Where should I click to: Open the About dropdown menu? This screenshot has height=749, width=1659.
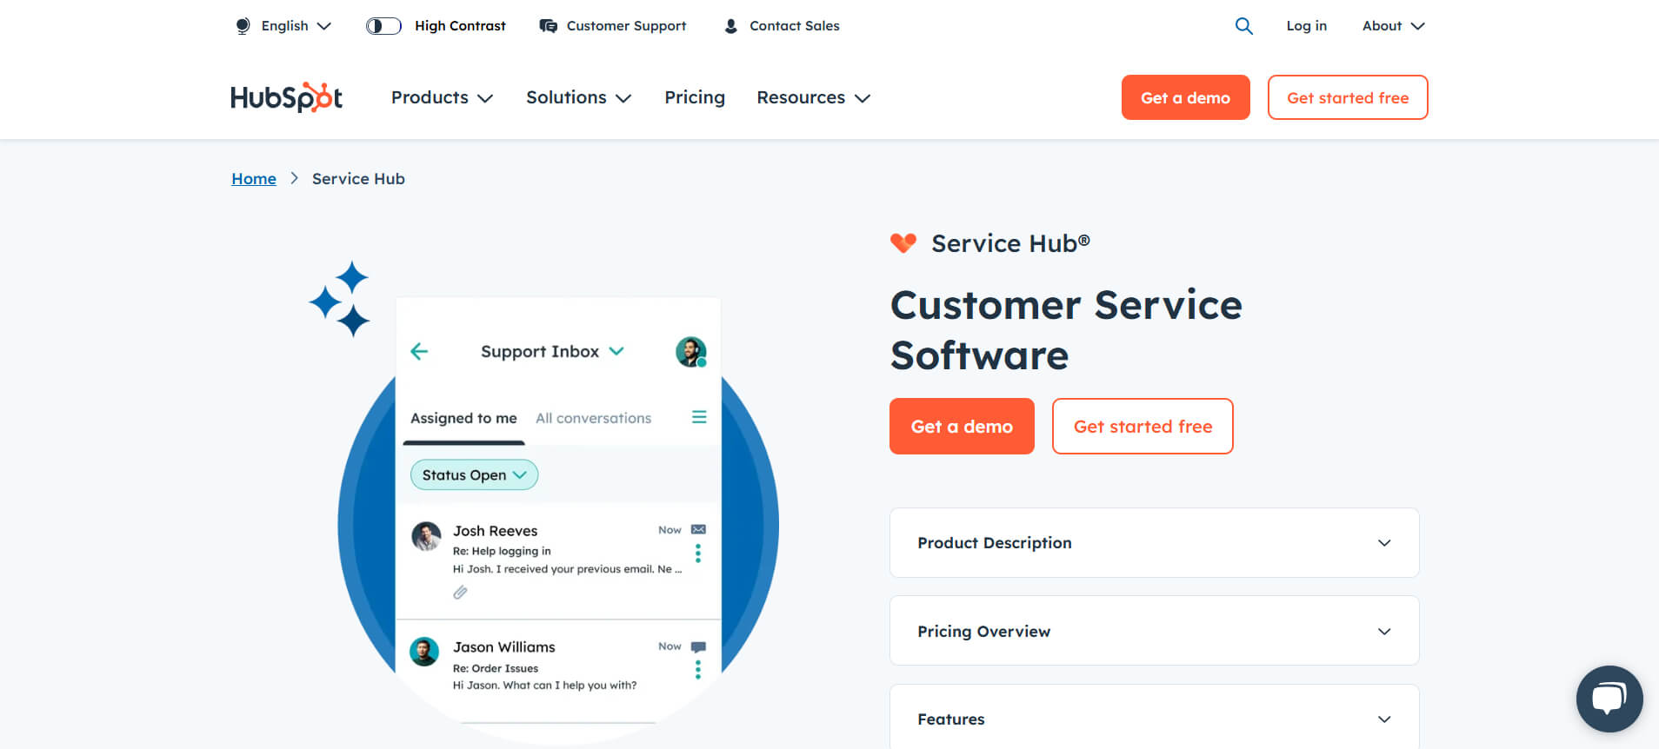(1394, 26)
